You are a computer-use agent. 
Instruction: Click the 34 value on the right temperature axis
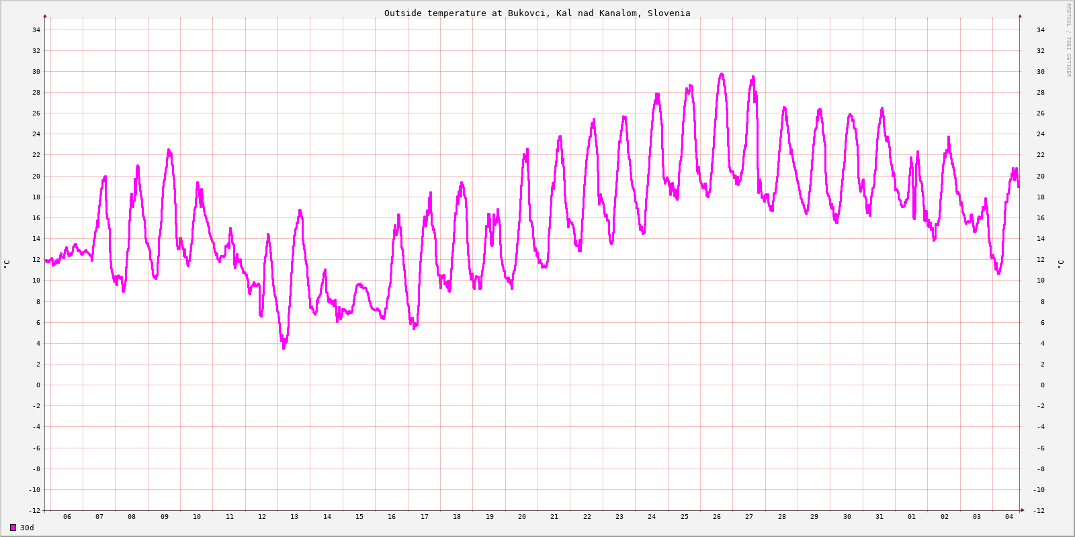[1041, 30]
